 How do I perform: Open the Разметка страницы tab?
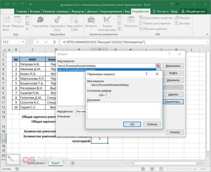point(56,11)
